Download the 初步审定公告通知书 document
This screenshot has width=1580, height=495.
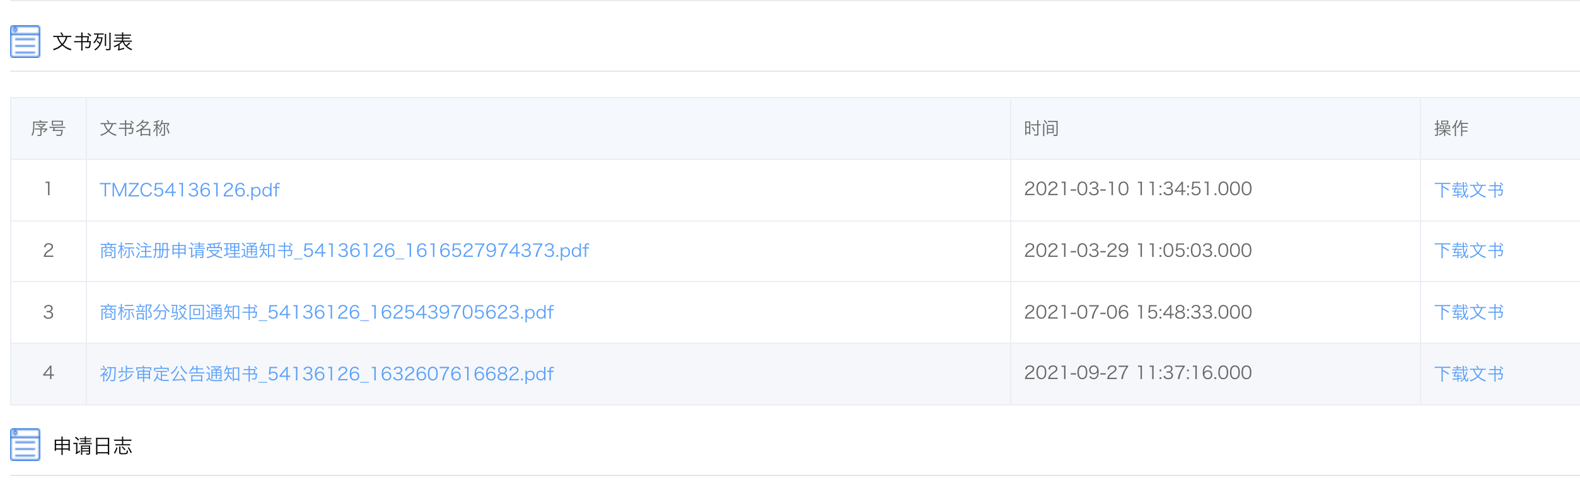[x=1468, y=374]
